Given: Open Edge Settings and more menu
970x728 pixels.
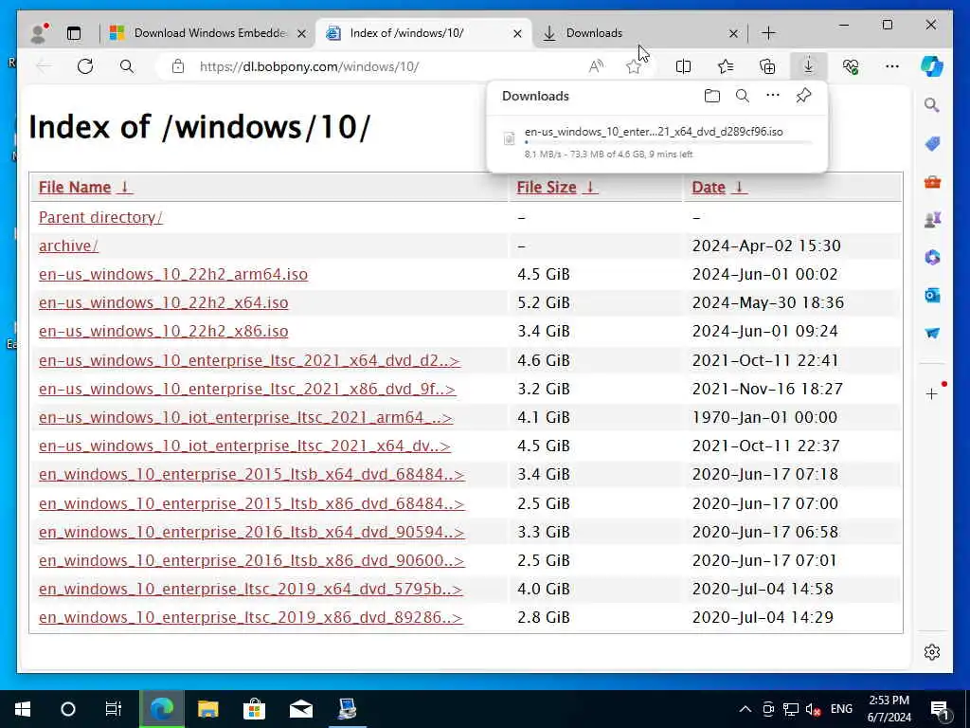Looking at the screenshot, I should click(x=892, y=66).
